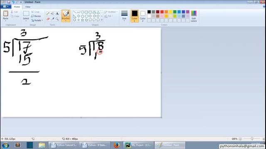Choose the Triangle shape
This screenshot has height=149, width=266.
click(x=98, y=12)
